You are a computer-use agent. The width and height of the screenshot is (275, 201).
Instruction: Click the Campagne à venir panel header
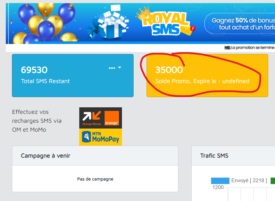(95, 156)
